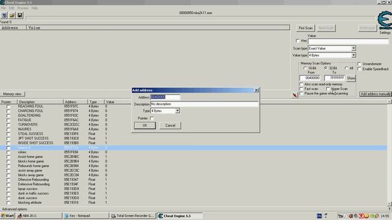Viewport: 392px width, 220px height.
Task: Click the Description column header
Action: point(40,102)
